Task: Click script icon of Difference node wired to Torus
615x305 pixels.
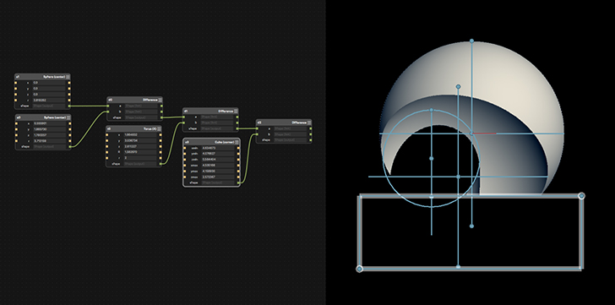Action: tap(236, 111)
